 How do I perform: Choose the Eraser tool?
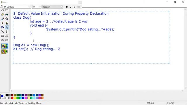[x=3, y=15]
